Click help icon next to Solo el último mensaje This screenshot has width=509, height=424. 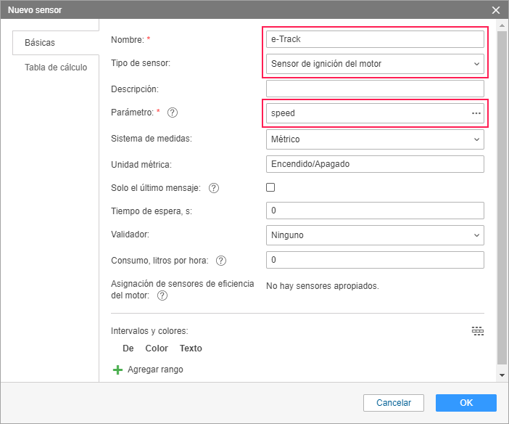[214, 188]
